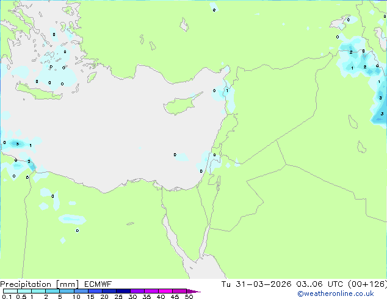The image size is (387, 299).
Task: Click the 0.1–0.5 mm palest legend swatch
Action: click(10, 291)
